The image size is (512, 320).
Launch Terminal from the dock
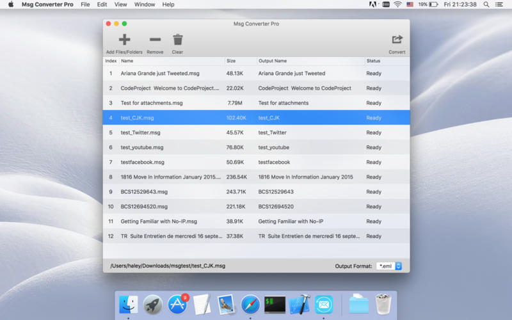pyautogui.click(x=275, y=305)
